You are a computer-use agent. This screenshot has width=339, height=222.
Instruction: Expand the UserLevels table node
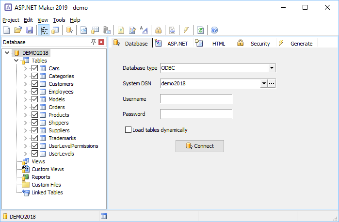pos(26,154)
